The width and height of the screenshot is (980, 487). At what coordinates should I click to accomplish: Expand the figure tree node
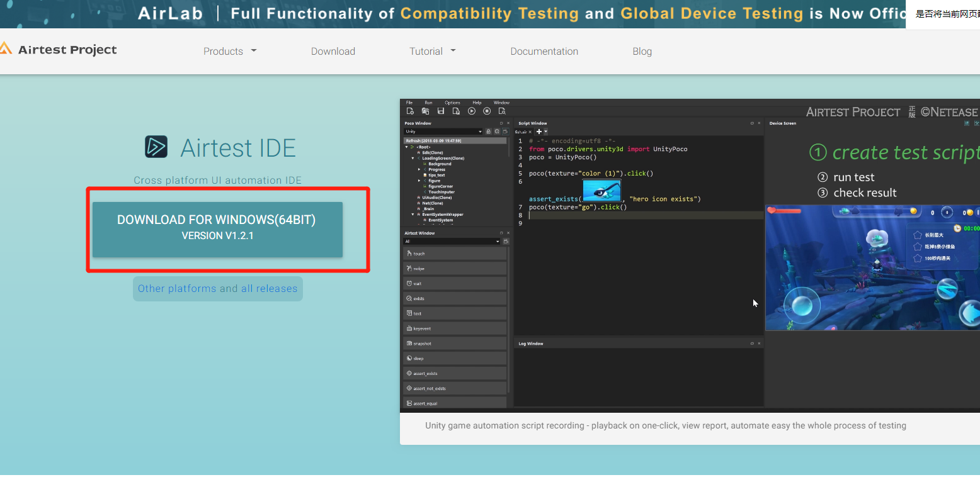tap(419, 181)
